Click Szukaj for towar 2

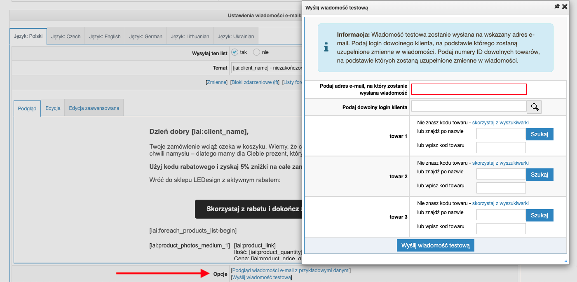539,175
